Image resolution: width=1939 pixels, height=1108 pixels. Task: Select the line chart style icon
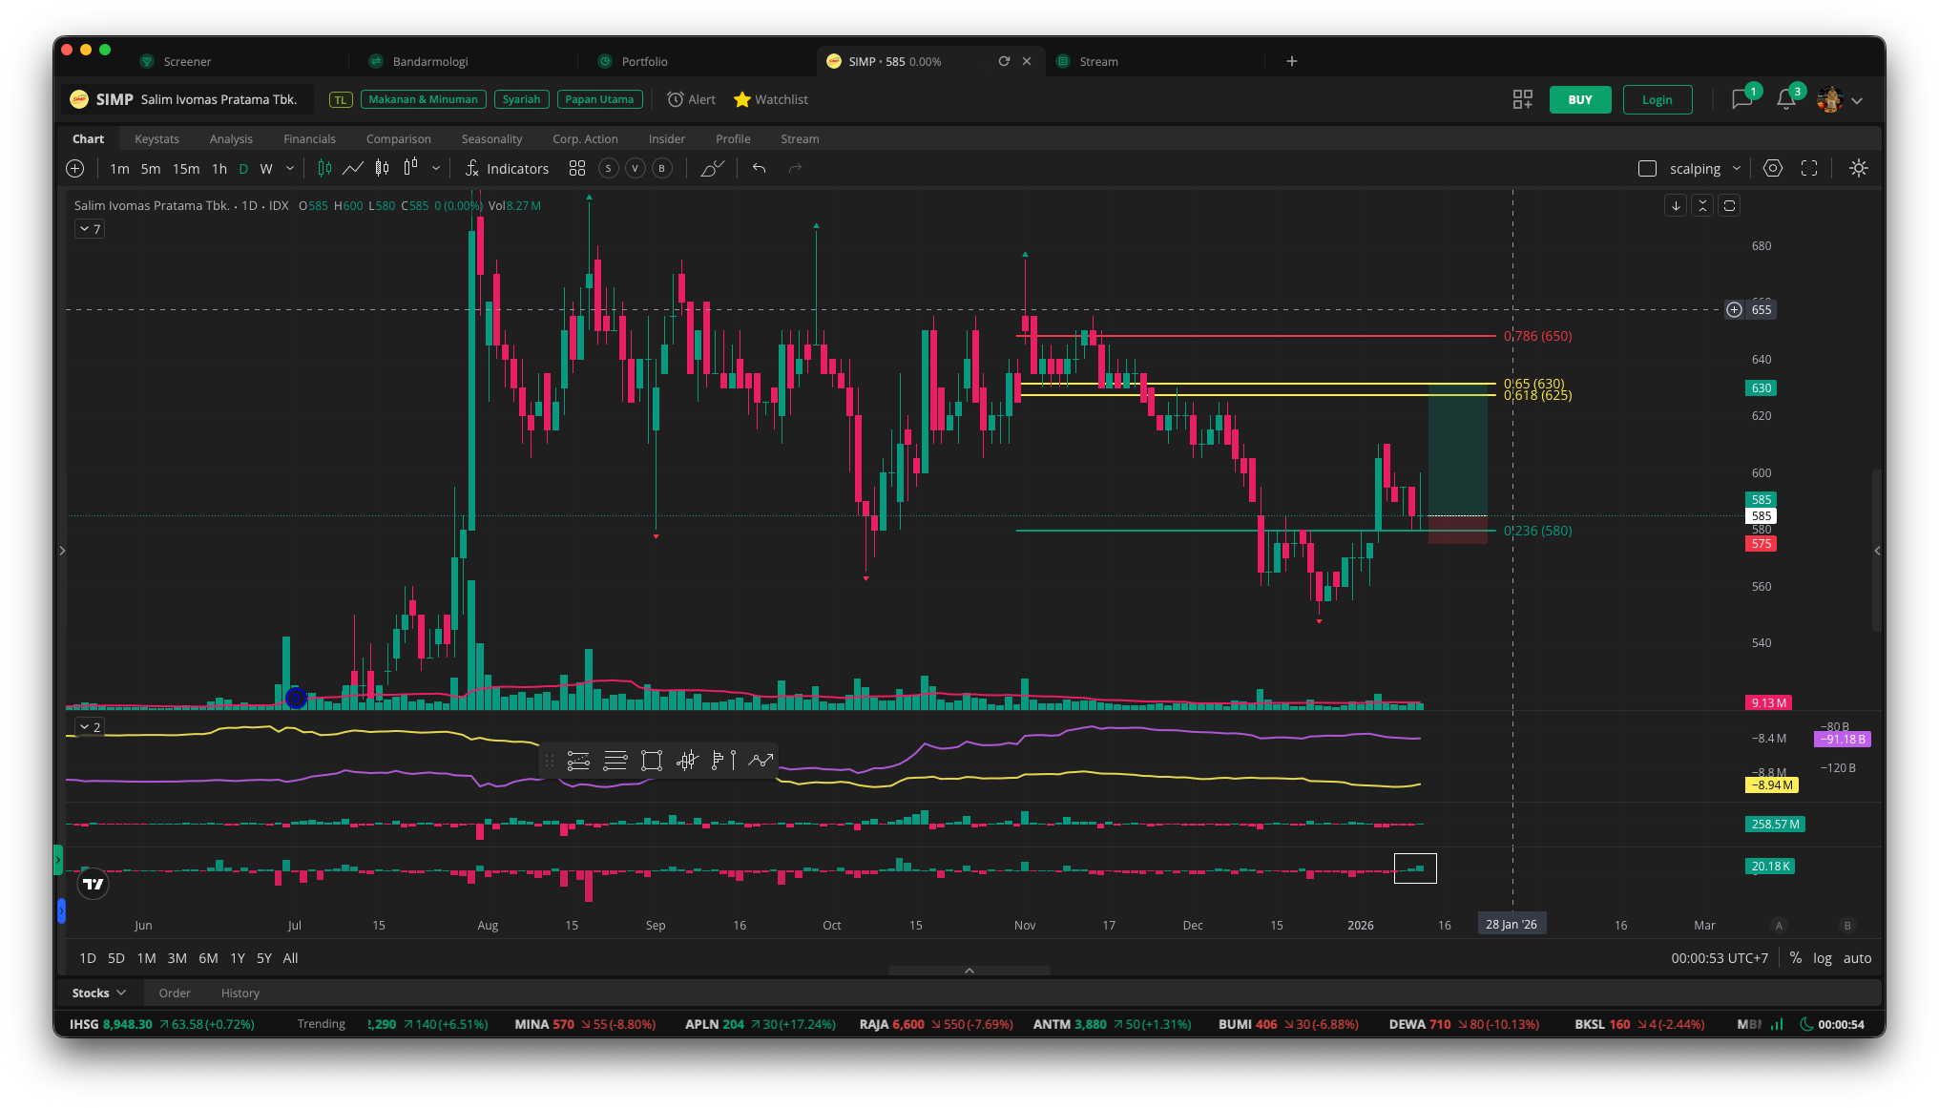[x=353, y=169]
